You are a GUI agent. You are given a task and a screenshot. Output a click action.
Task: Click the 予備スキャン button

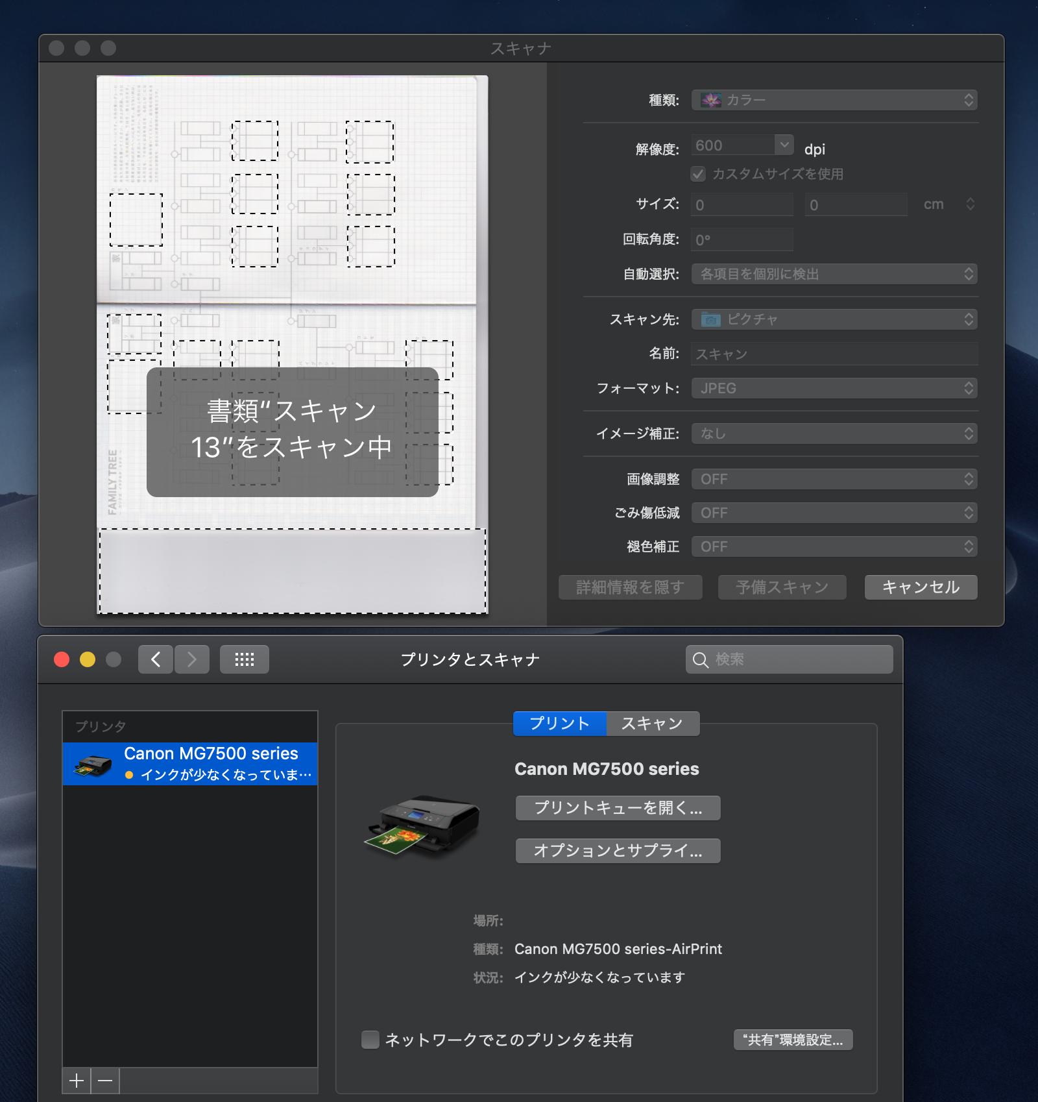tap(782, 587)
